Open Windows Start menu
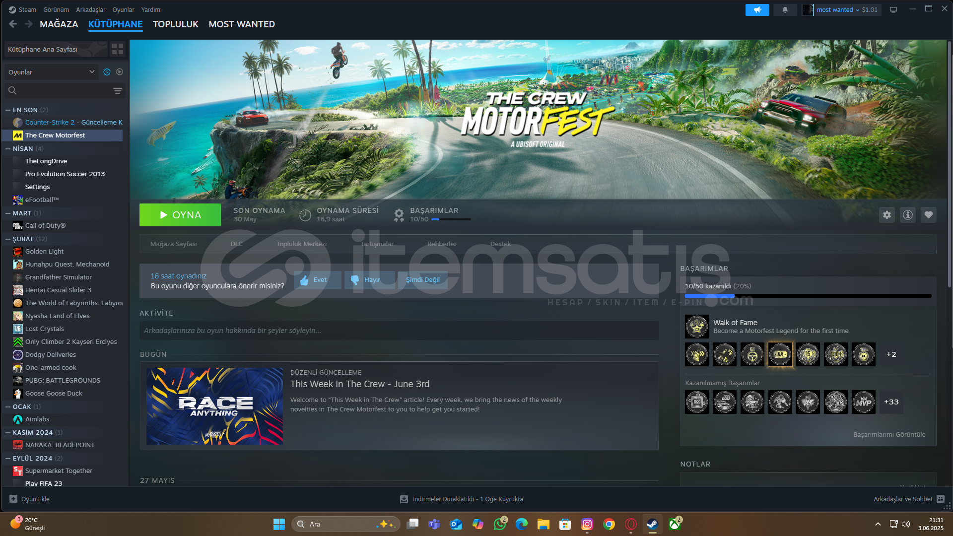Viewport: 953px width, 536px height. pyautogui.click(x=279, y=524)
